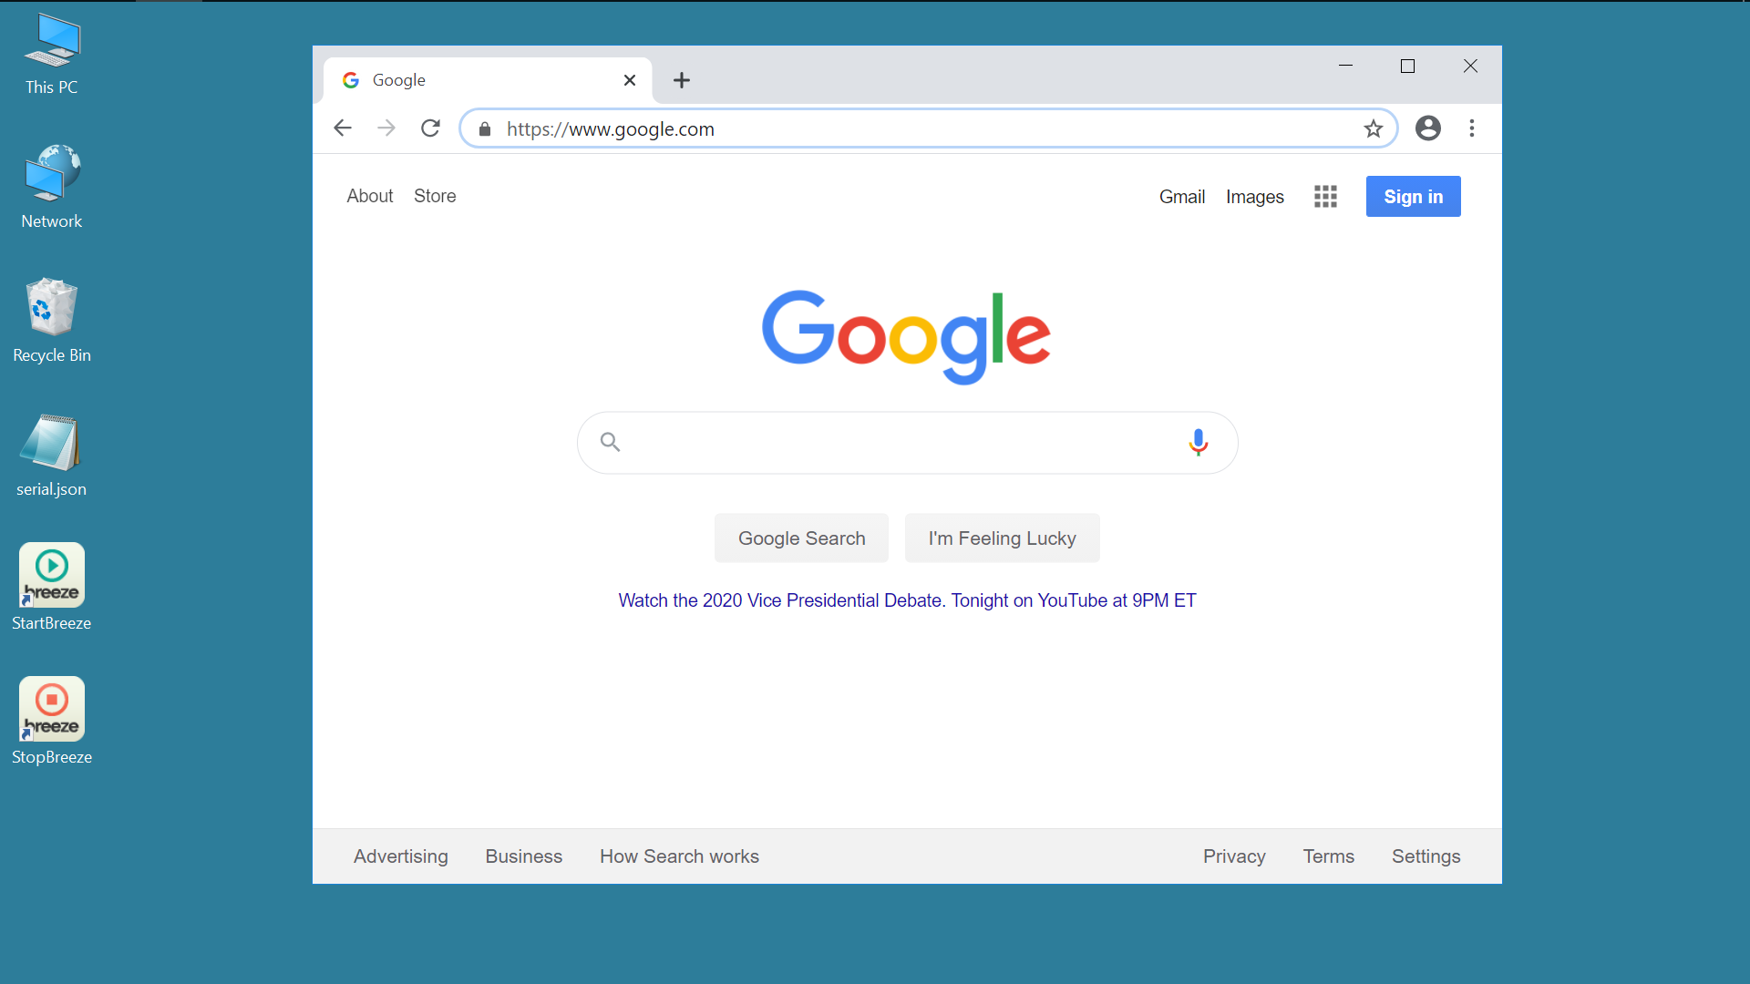Bookmark this page with the star icon
This screenshot has width=1750, height=984.
coord(1373,128)
